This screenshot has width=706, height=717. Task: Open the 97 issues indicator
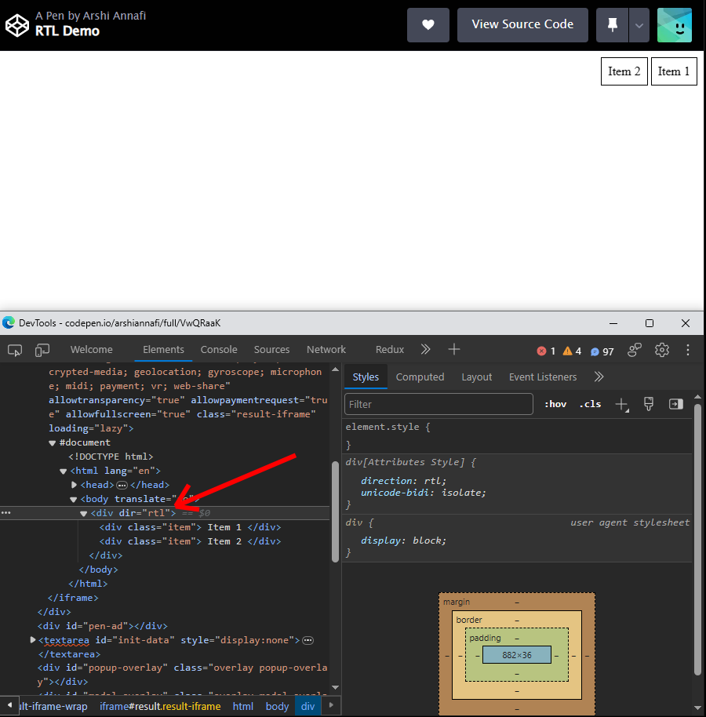tap(602, 351)
